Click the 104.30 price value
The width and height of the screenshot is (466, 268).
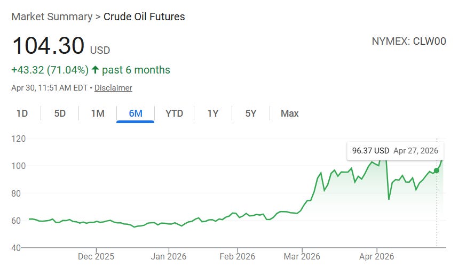click(49, 45)
